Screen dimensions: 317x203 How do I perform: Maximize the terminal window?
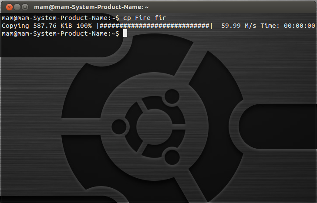[25, 7]
